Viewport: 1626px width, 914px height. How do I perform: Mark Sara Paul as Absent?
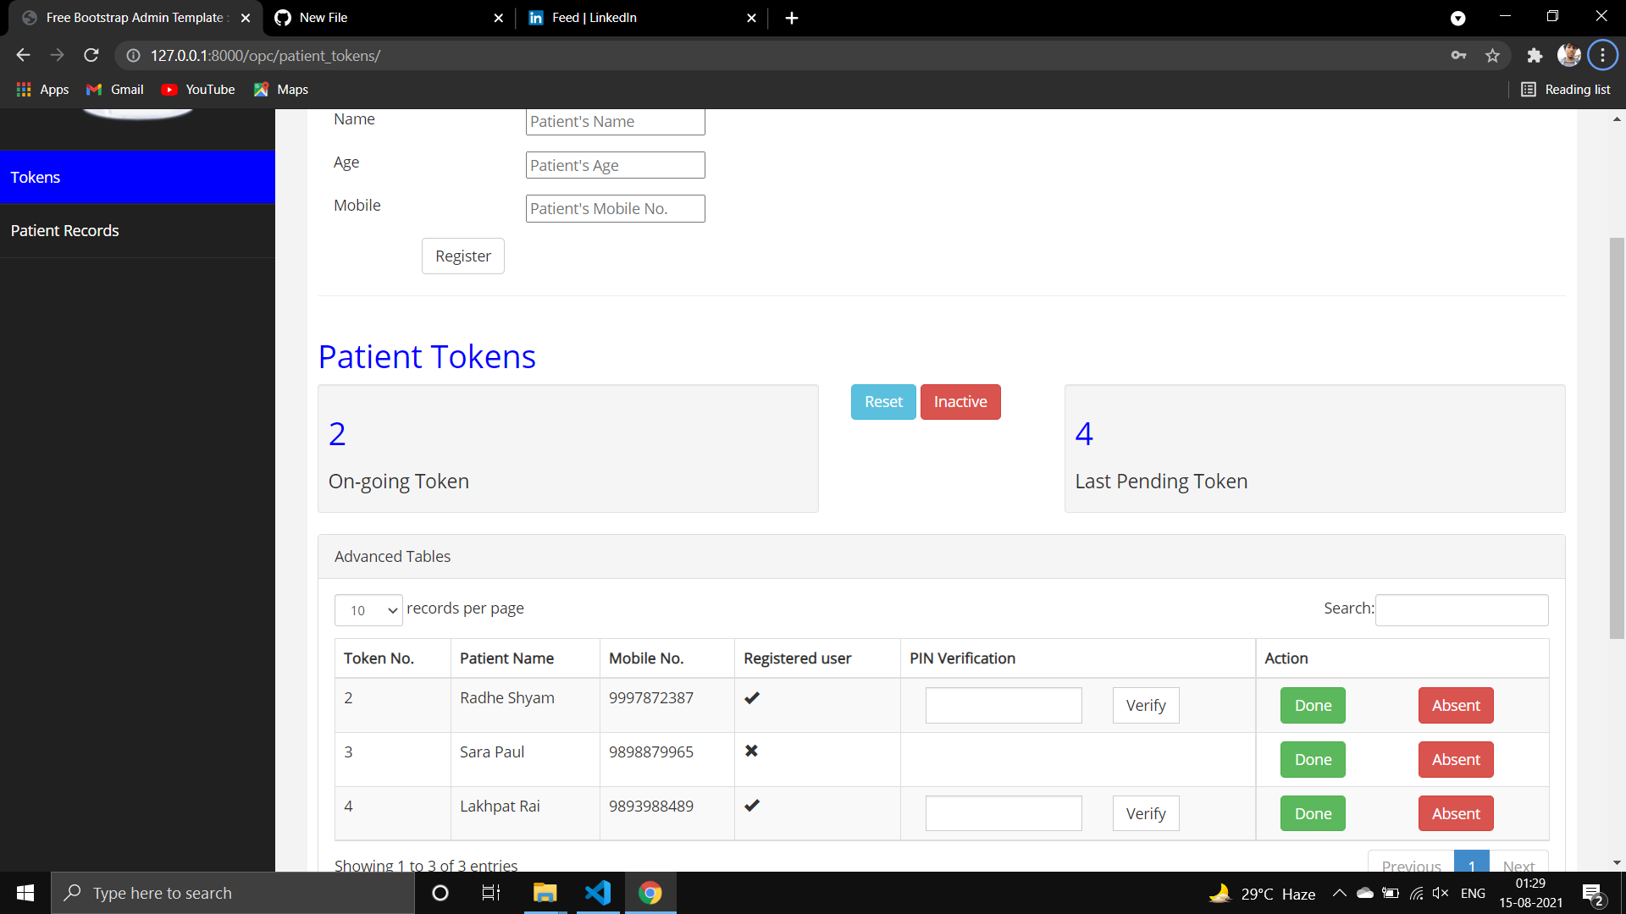pos(1455,759)
